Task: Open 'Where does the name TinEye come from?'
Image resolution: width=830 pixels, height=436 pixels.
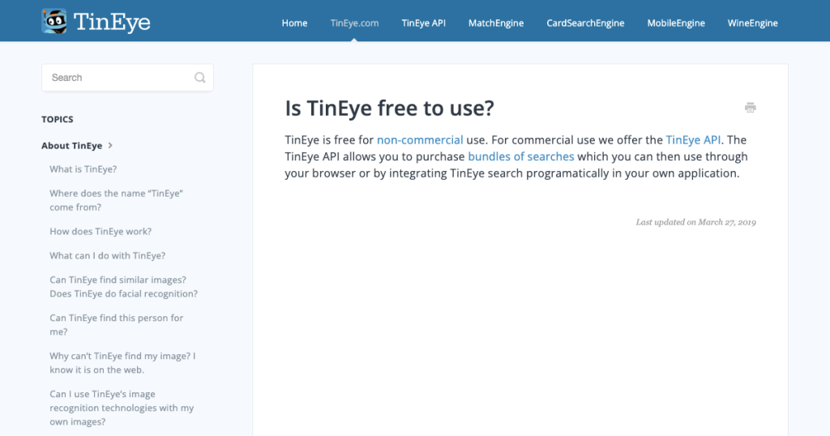Action: (117, 200)
